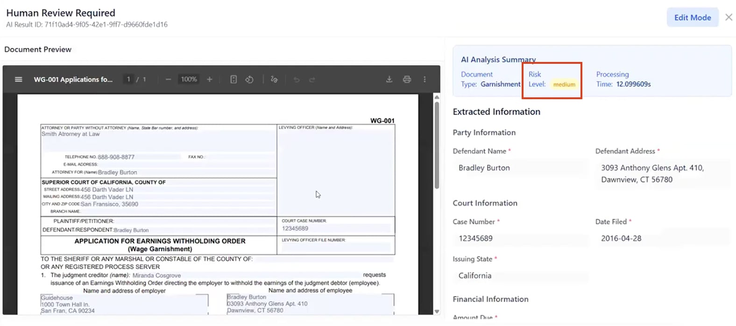
Task: Click the Case Number field
Action: (520, 238)
